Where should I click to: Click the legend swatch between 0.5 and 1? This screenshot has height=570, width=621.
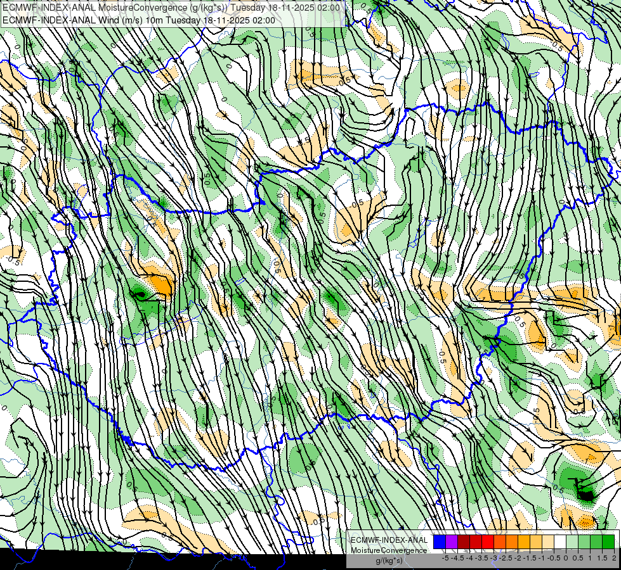pos(584,542)
